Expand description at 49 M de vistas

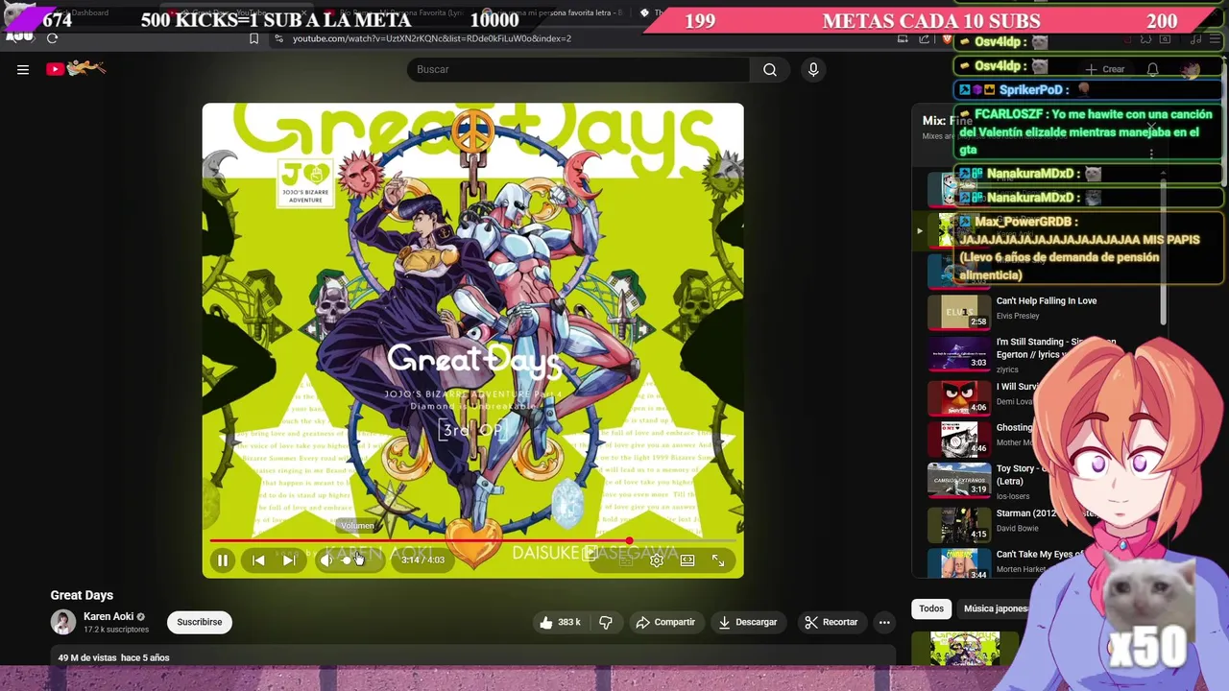click(x=113, y=657)
